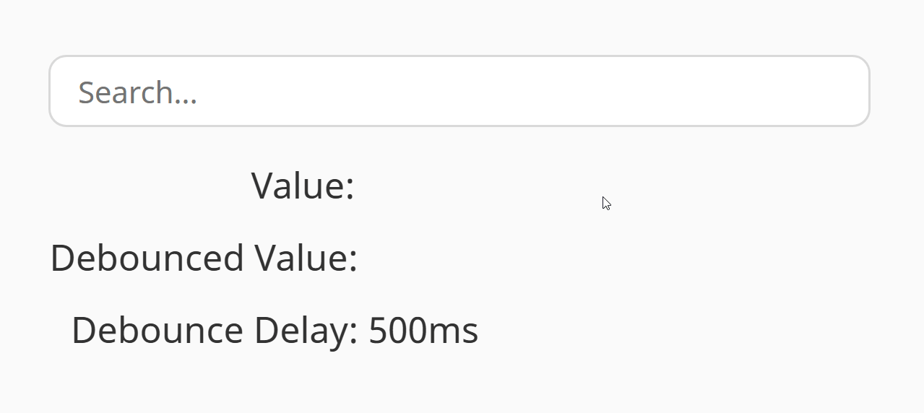The image size is (924, 413).
Task: Select the "Debounced Value:" label
Action: pos(204,258)
